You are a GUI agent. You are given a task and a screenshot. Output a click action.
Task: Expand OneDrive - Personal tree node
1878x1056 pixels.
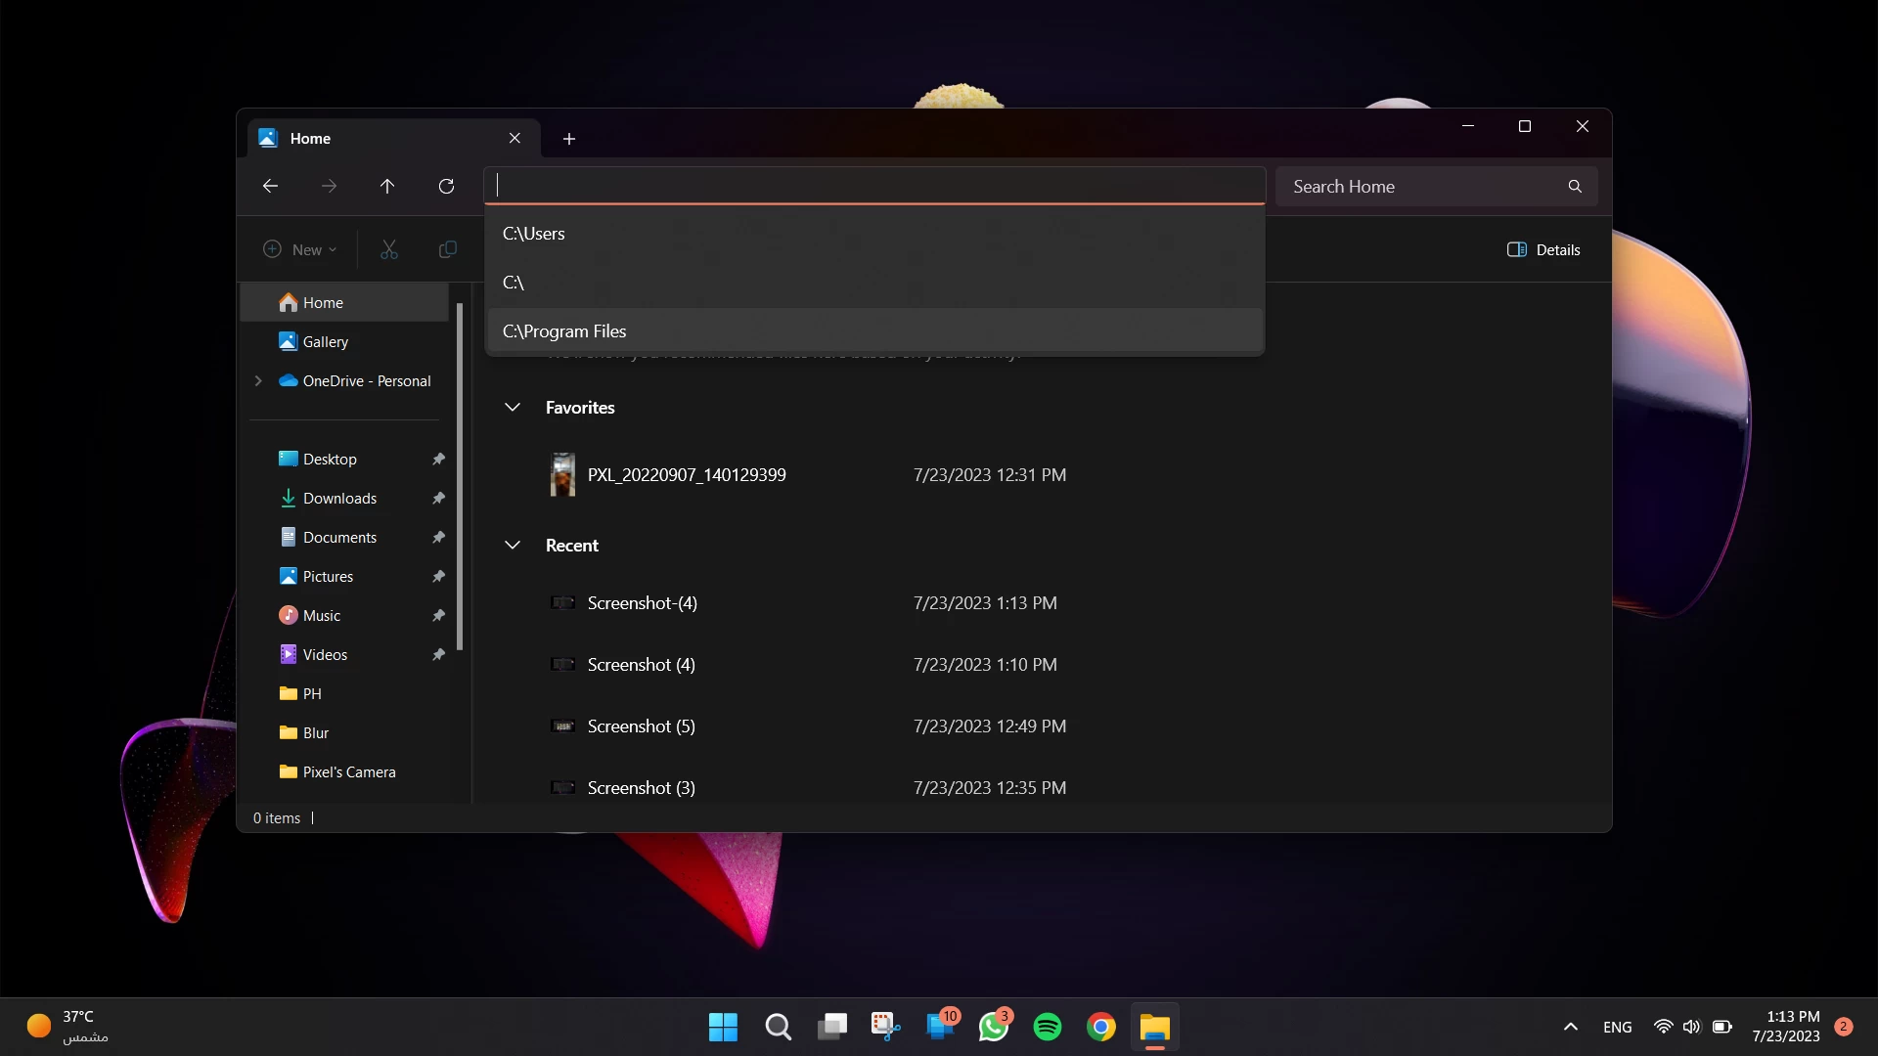(x=258, y=380)
